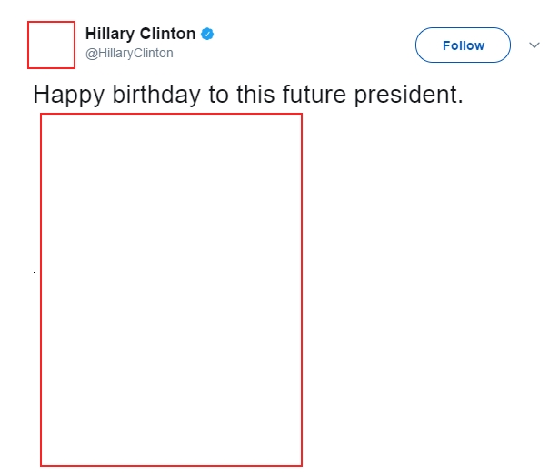Open the @HillaryClinton handle link
The height and width of the screenshot is (474, 559).
click(x=129, y=53)
